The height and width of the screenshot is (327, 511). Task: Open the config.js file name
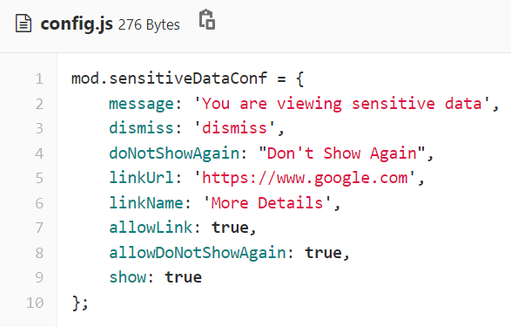[77, 24]
